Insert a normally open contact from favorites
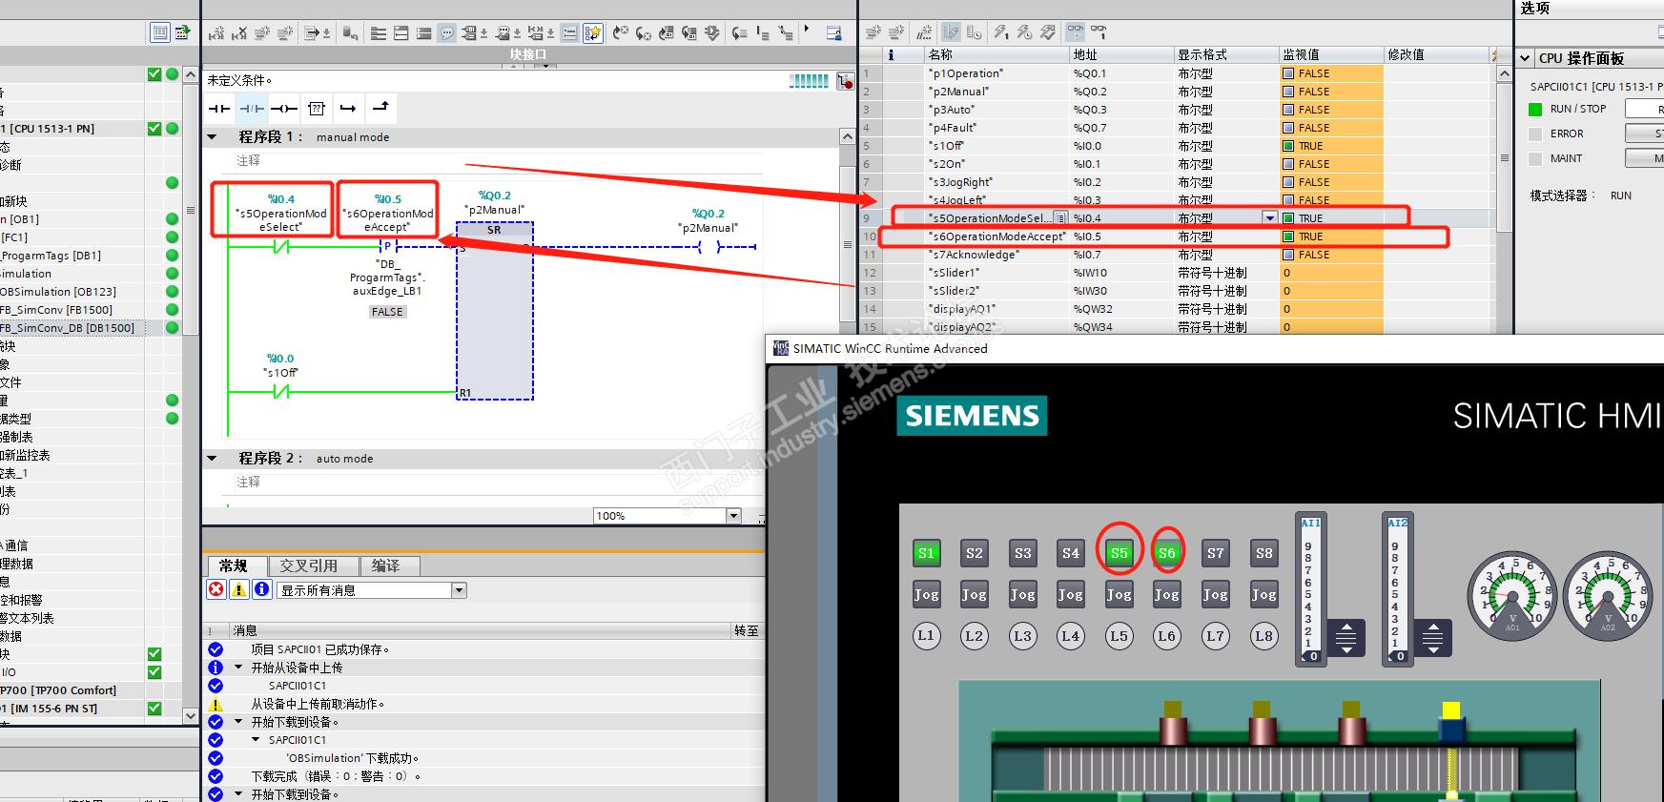The width and height of the screenshot is (1664, 802). (219, 109)
